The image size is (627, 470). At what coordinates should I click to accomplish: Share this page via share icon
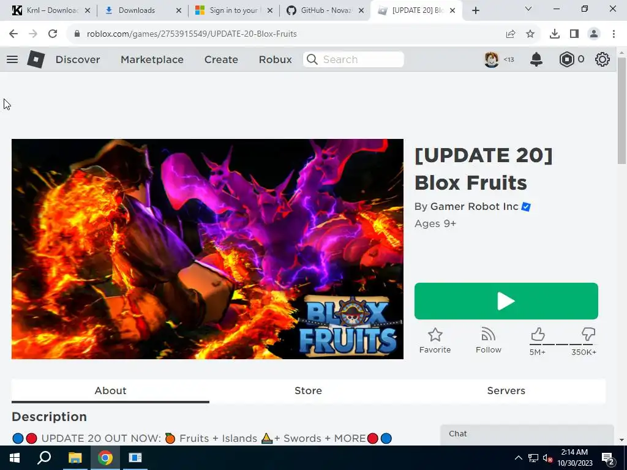point(511,34)
